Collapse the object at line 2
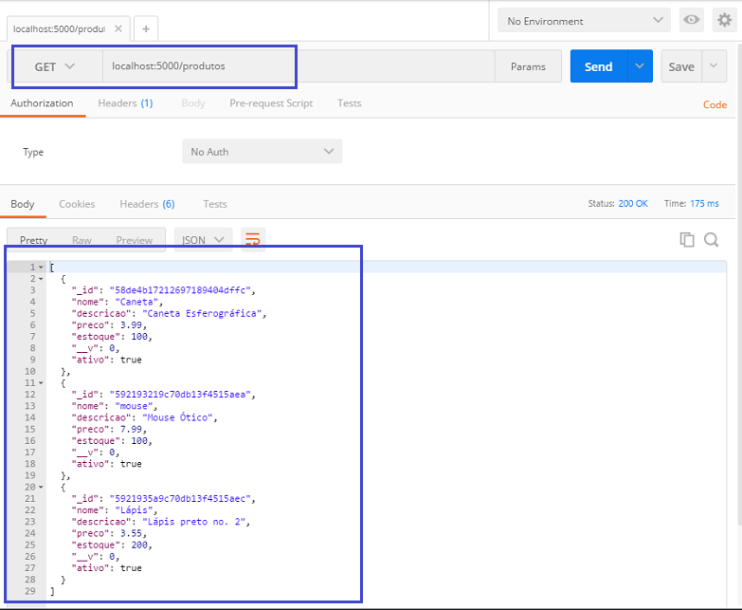Screen dimensions: 742x610 tap(41, 279)
